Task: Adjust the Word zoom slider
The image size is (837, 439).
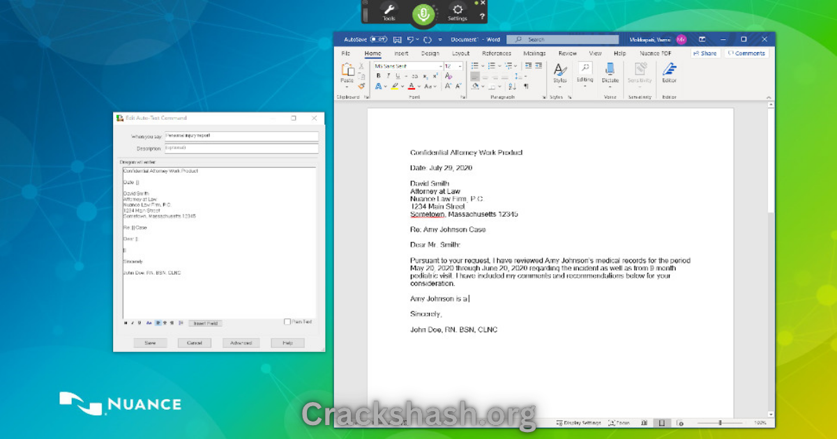Action: coord(720,422)
